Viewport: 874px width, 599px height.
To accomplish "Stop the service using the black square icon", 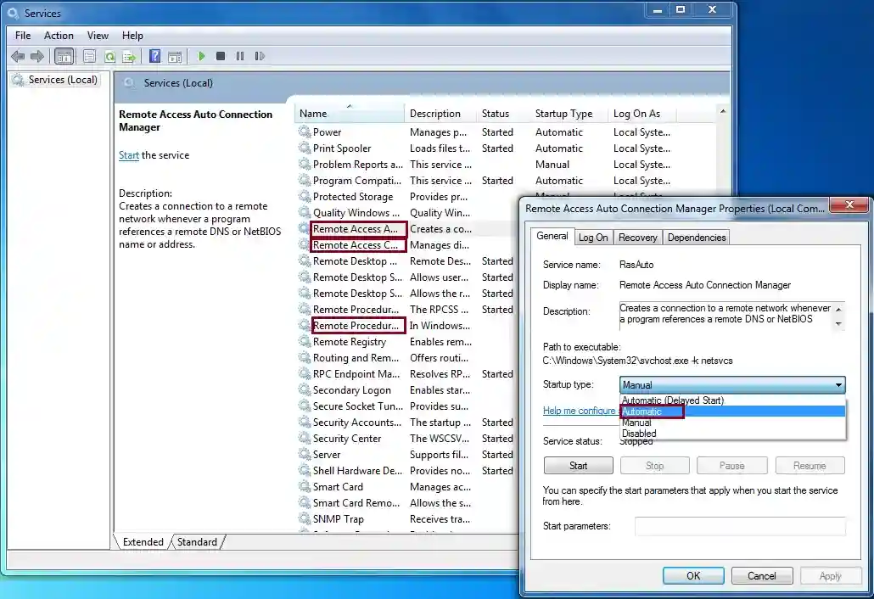I will 220,56.
